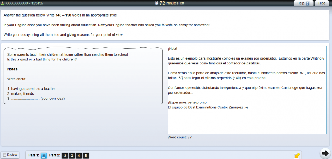Screen dimensions: 332x159
Task: Click the candidate name and number text
Action: tap(24, 3)
